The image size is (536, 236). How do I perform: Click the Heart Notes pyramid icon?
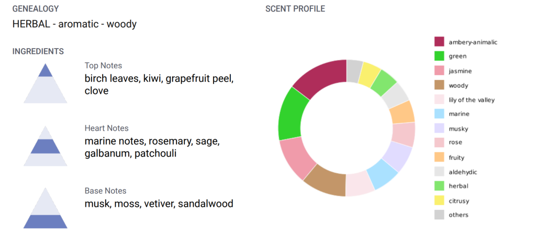[x=45, y=146]
